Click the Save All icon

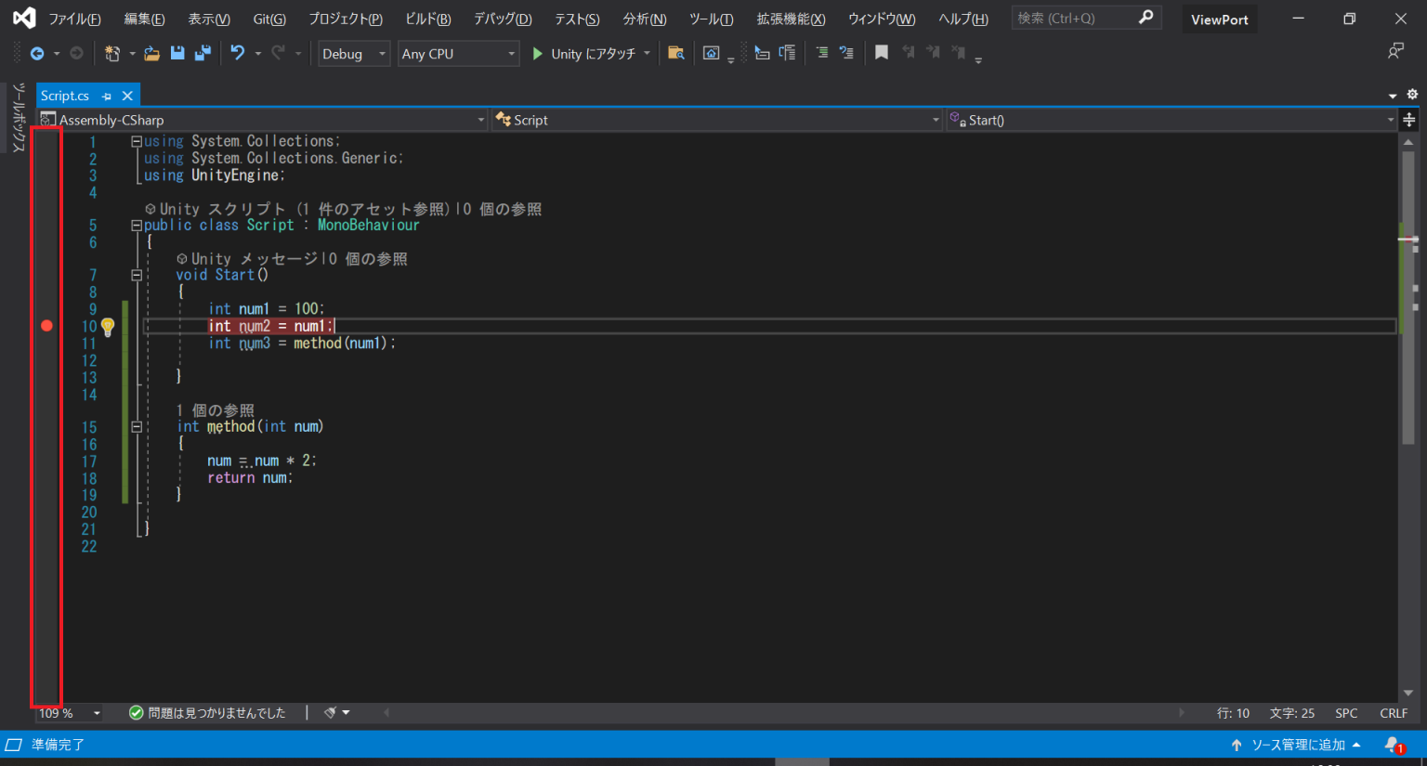(x=202, y=54)
